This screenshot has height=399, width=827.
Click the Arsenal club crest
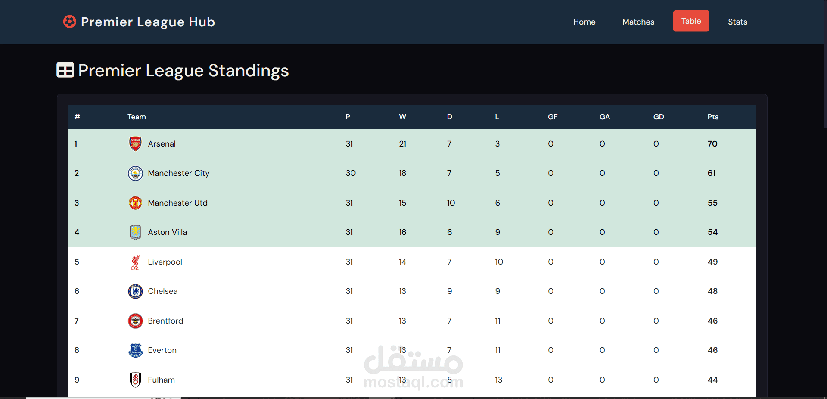[135, 144]
